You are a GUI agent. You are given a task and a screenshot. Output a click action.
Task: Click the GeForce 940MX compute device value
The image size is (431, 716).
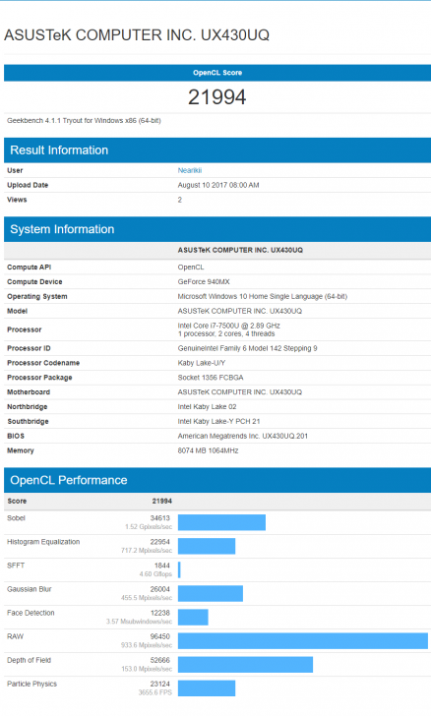pos(204,281)
